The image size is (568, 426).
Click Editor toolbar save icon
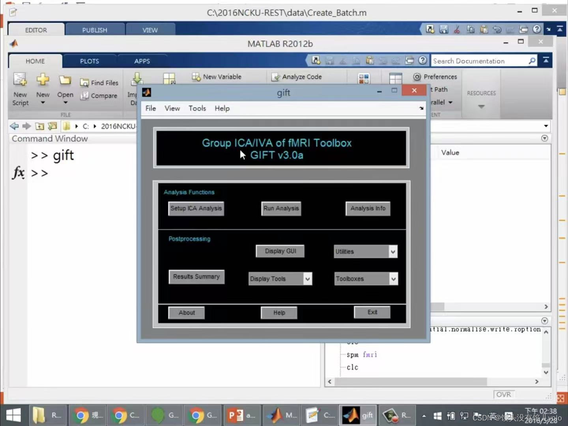tap(444, 29)
